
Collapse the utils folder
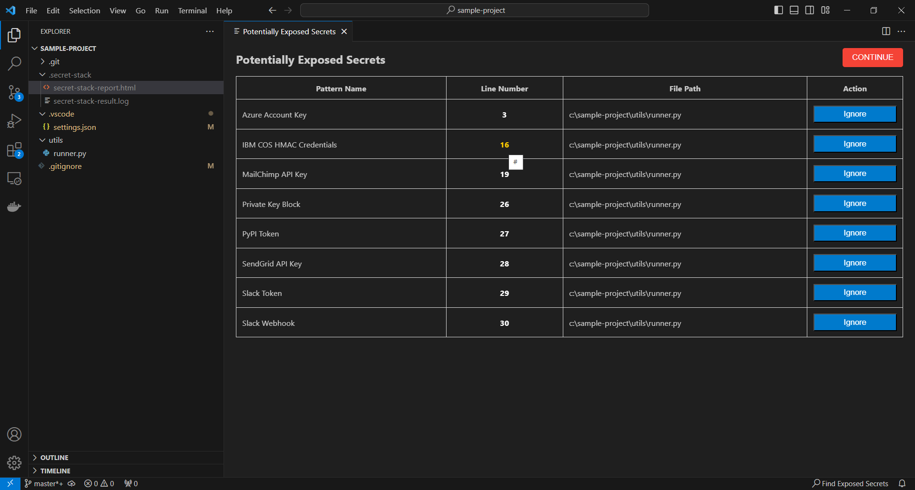(x=42, y=140)
